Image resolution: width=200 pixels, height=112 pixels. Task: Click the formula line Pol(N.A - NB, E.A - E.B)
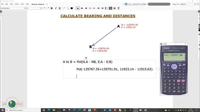tap(94, 62)
